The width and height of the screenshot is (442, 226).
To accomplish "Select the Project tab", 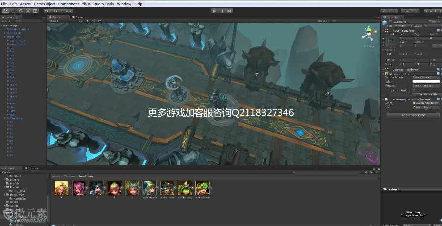I will pos(11,168).
